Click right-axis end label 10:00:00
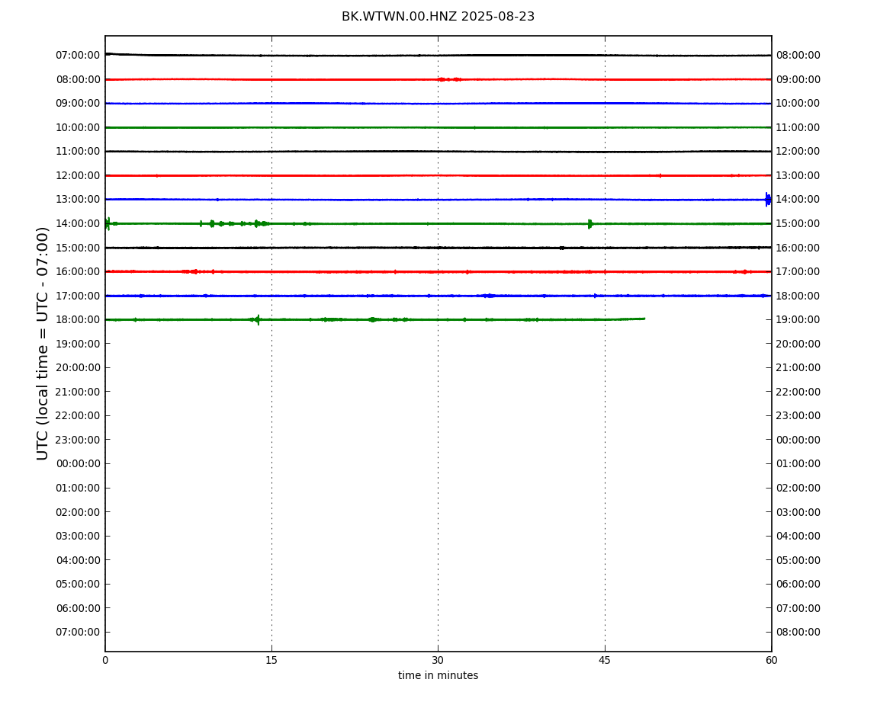This screenshot has height=724, width=877. (798, 104)
